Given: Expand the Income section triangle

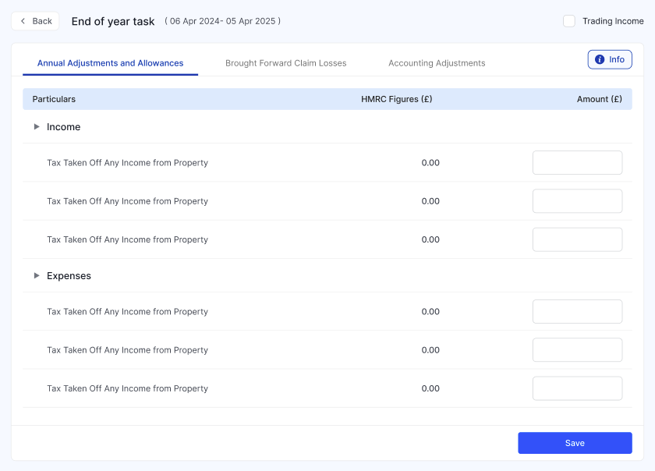Looking at the screenshot, I should pos(37,127).
